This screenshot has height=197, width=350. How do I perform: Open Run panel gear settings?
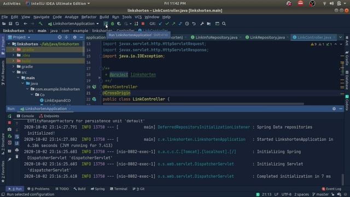pos(334,109)
